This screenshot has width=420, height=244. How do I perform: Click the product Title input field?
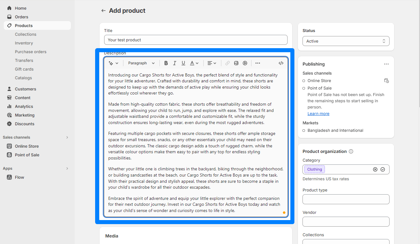196,40
